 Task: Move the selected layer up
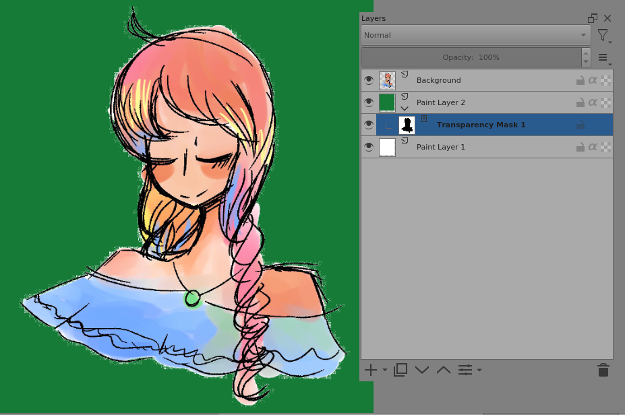443,370
